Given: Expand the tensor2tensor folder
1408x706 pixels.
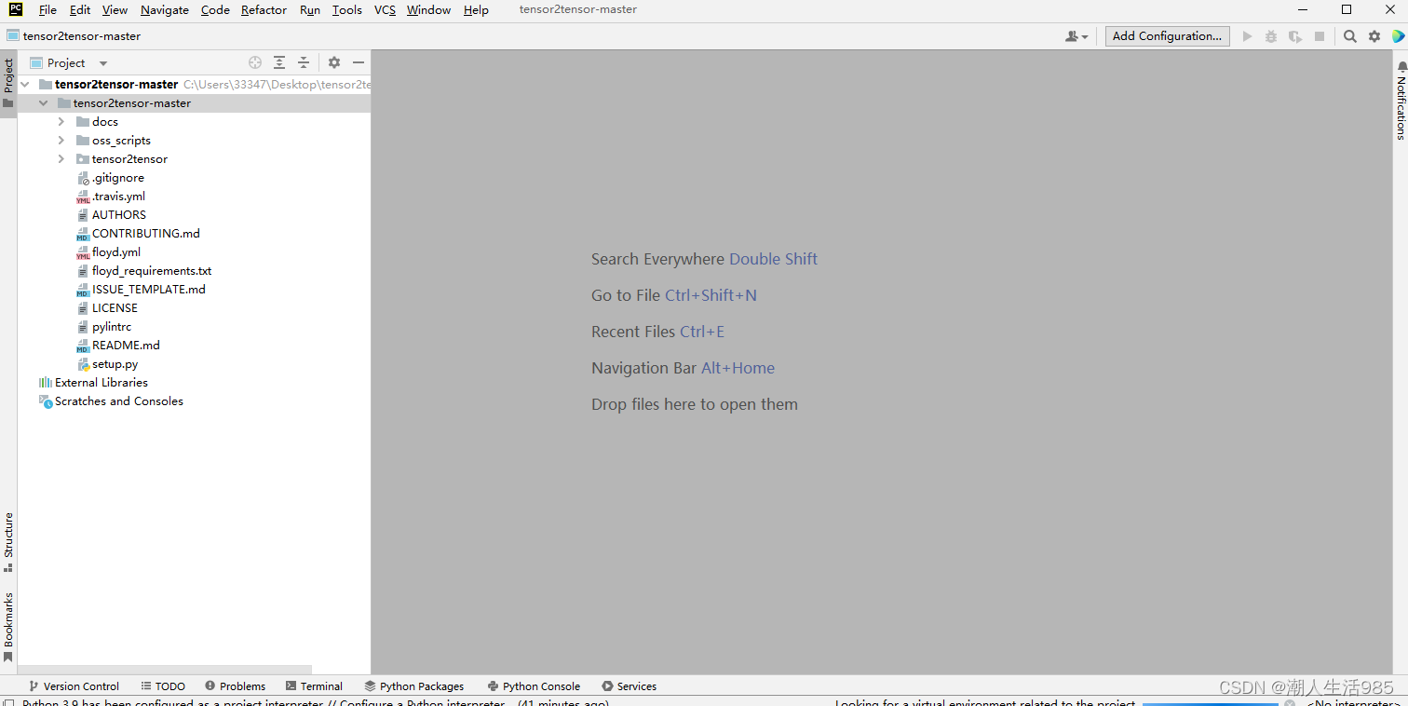Looking at the screenshot, I should pos(61,159).
